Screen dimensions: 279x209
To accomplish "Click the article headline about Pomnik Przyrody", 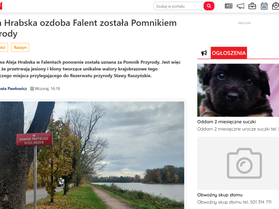I will [88, 28].
